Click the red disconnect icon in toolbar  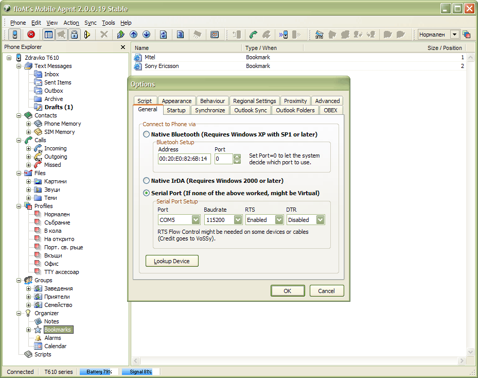(31, 35)
